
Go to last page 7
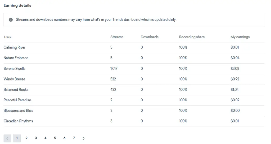coord(74,138)
